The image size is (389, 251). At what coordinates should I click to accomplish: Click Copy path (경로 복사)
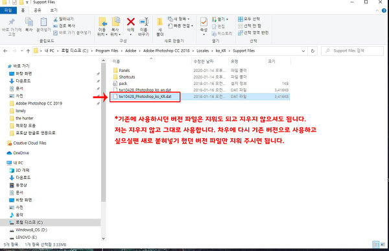pos(64,26)
